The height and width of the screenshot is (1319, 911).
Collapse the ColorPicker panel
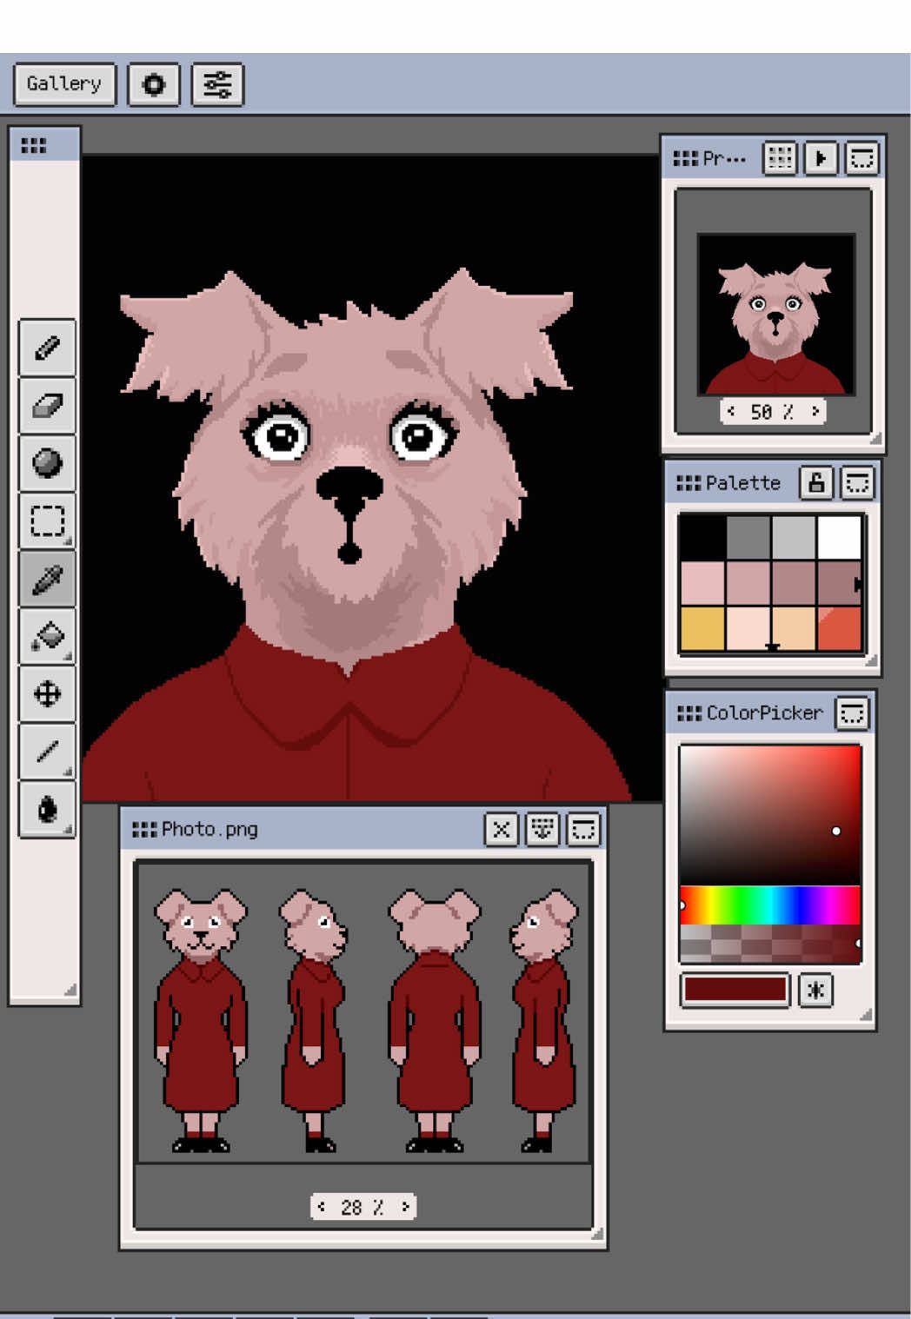point(852,713)
